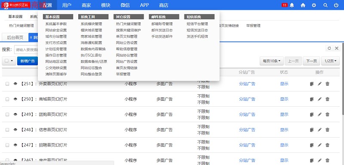This screenshot has width=344, height=165.
Task: Click the fullscreen expand icon beside refresh
Action: (336, 48)
